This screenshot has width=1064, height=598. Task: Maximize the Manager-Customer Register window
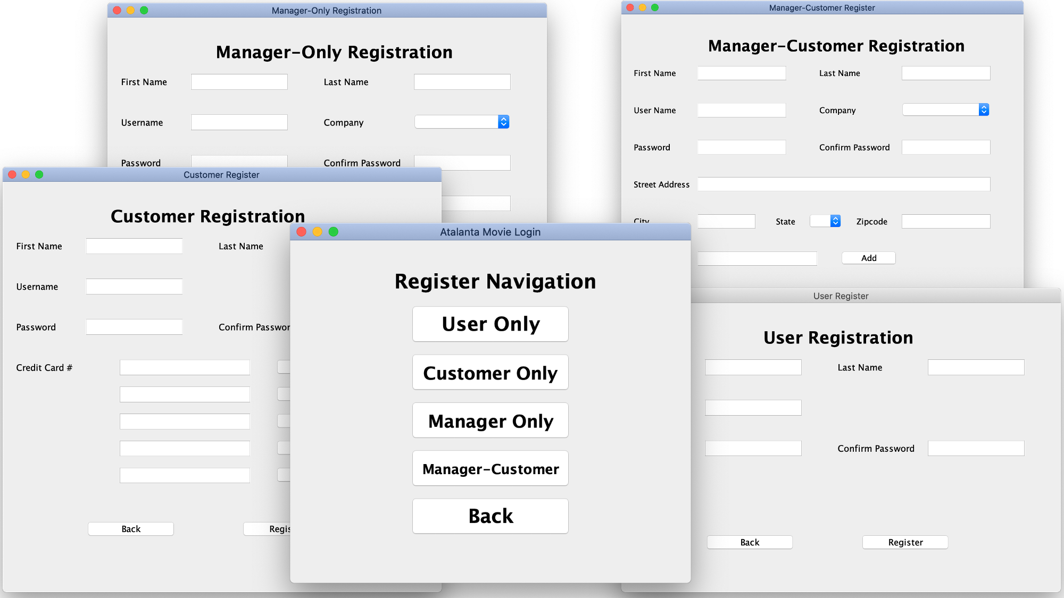655,7
